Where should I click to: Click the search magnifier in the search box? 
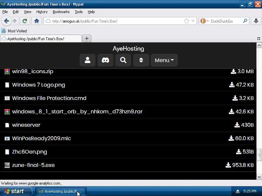pyautogui.click(x=245, y=21)
